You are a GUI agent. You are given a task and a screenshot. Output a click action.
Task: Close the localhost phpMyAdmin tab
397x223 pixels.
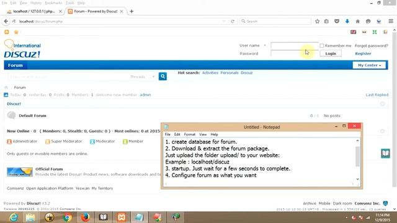click(60, 11)
